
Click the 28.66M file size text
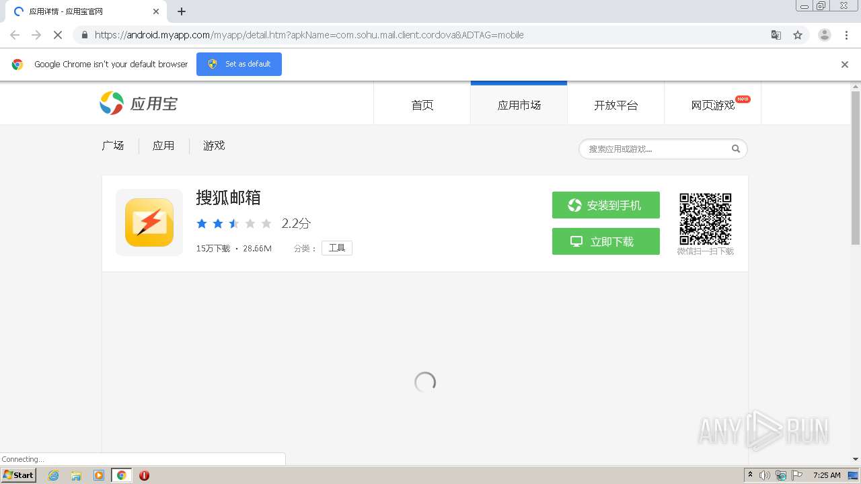[x=258, y=249]
